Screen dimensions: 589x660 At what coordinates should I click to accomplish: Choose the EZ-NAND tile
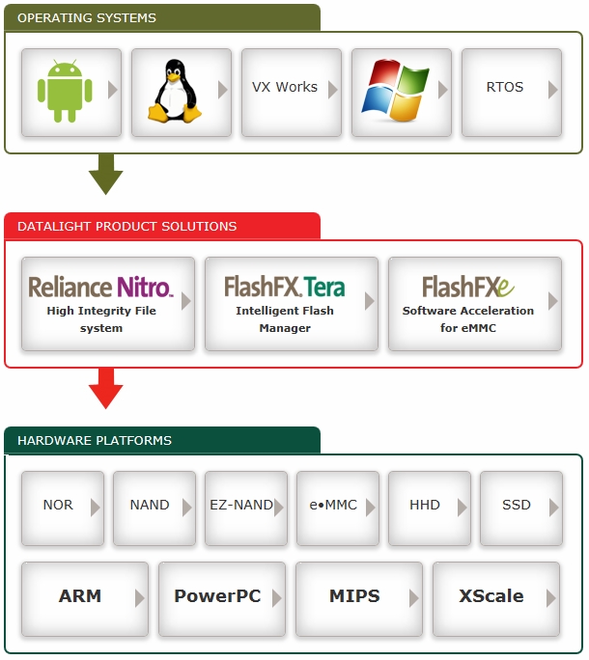246,509
